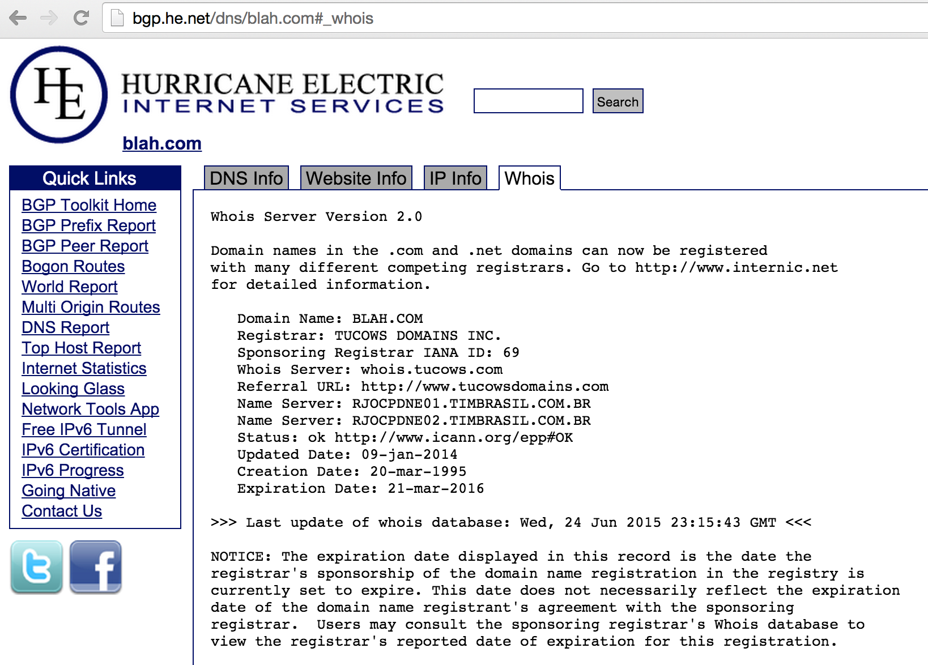Open the DNS Report page

click(x=65, y=327)
